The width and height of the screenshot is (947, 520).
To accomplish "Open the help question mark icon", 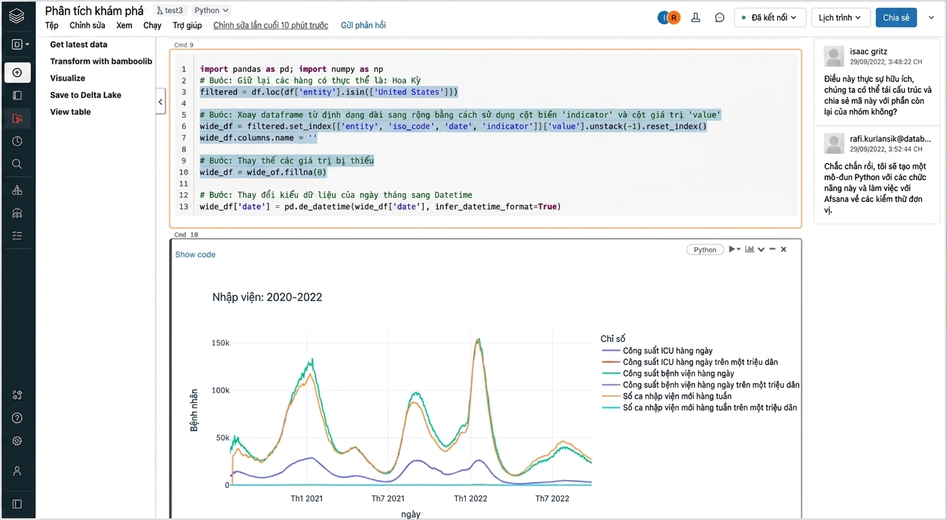I will [x=17, y=418].
